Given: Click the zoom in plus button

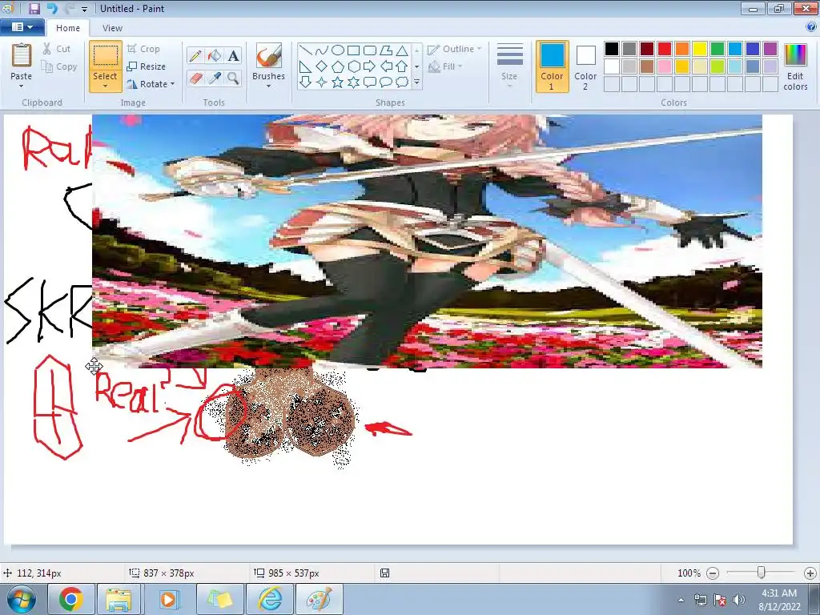Looking at the screenshot, I should point(810,573).
